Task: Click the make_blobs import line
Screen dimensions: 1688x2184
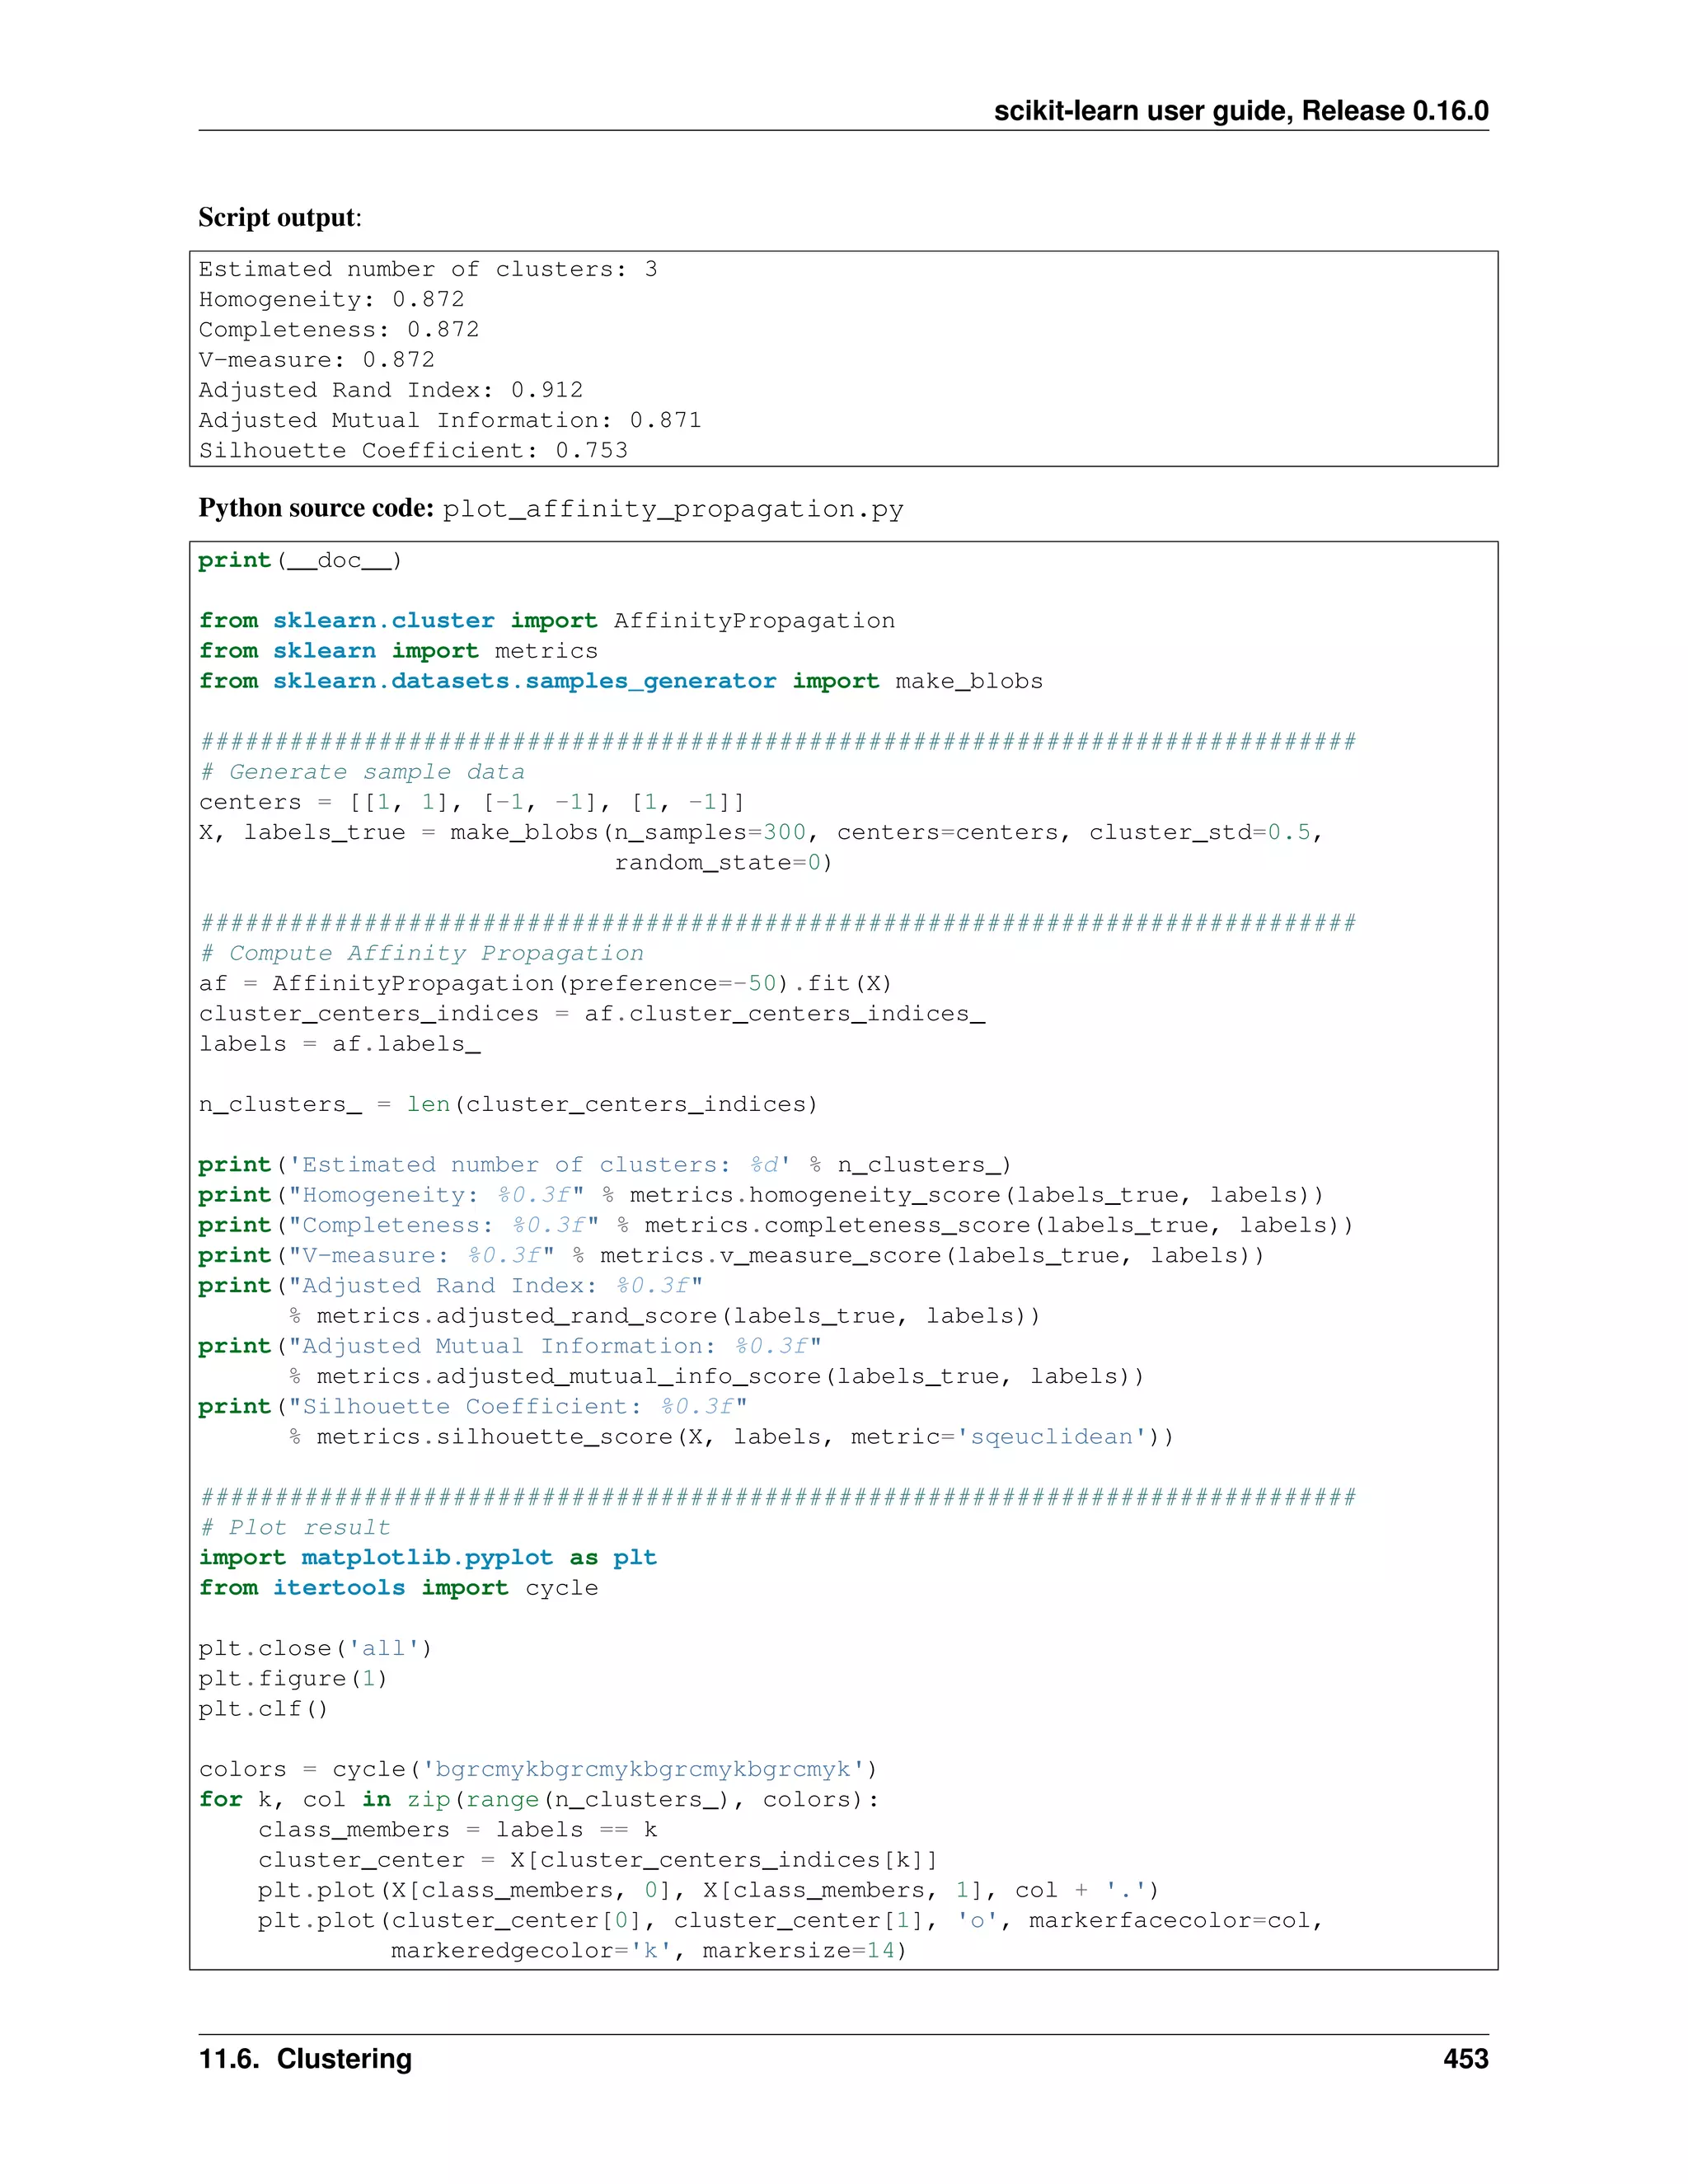Action: click(620, 681)
